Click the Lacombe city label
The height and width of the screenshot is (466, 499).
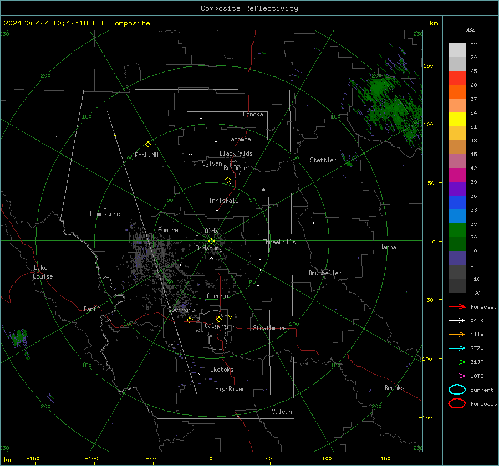(239, 139)
